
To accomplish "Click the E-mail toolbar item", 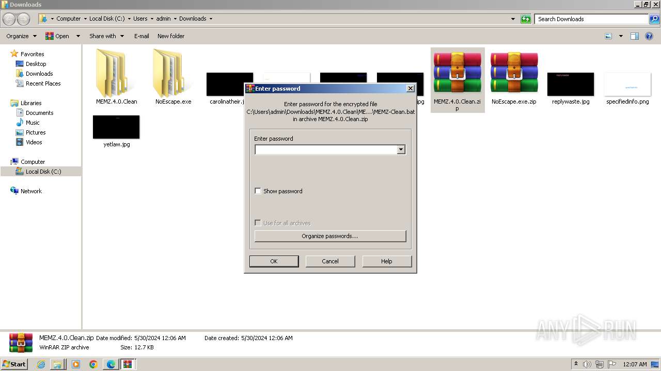I will pos(141,36).
